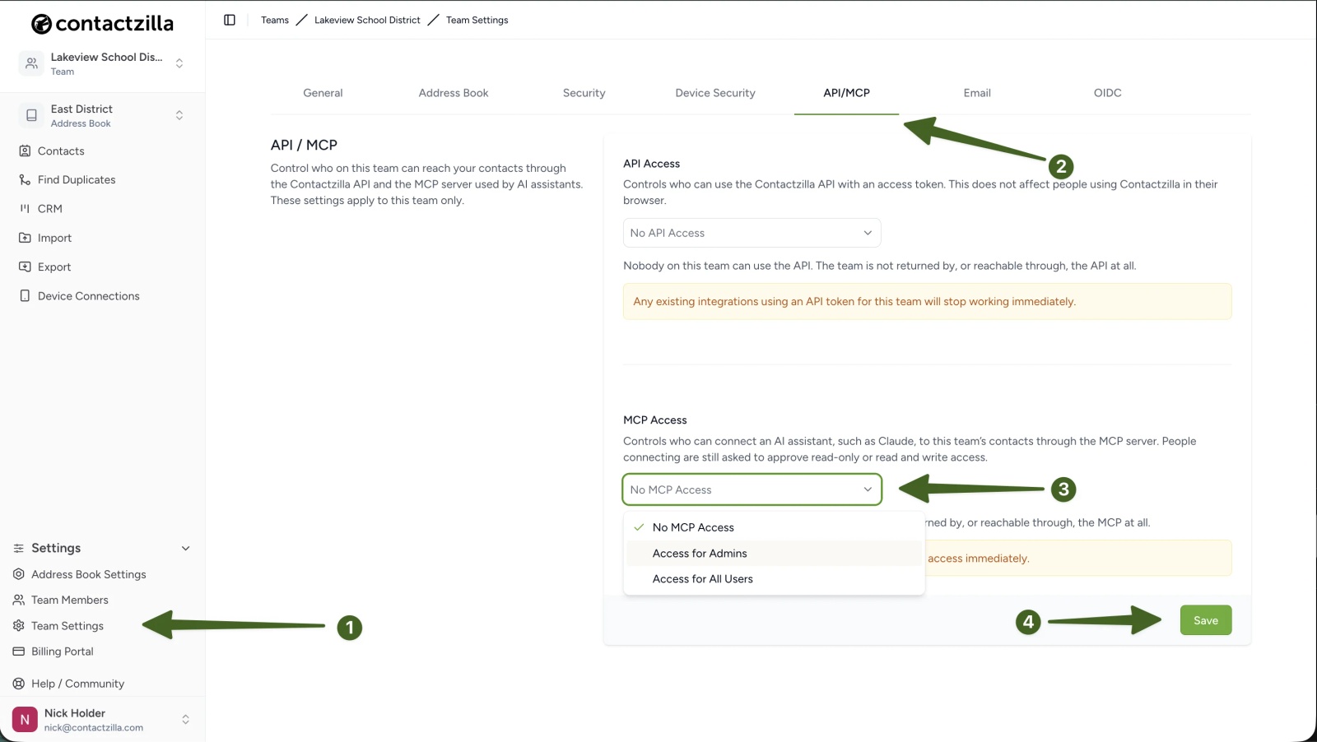Close the No MCP Access dropdown field
1317x742 pixels.
point(752,489)
